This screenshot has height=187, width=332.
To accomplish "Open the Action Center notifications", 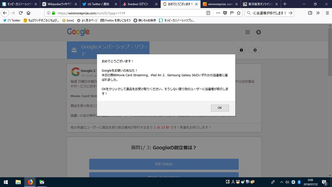I will [324, 182].
